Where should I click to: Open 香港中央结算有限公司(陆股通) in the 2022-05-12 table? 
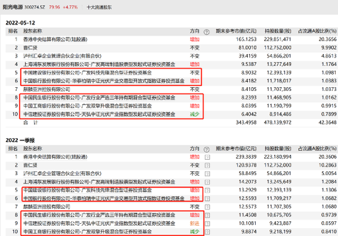point(55,39)
